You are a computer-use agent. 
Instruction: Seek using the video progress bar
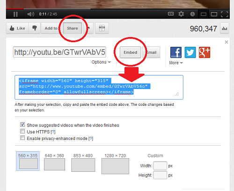tap(118, 9)
